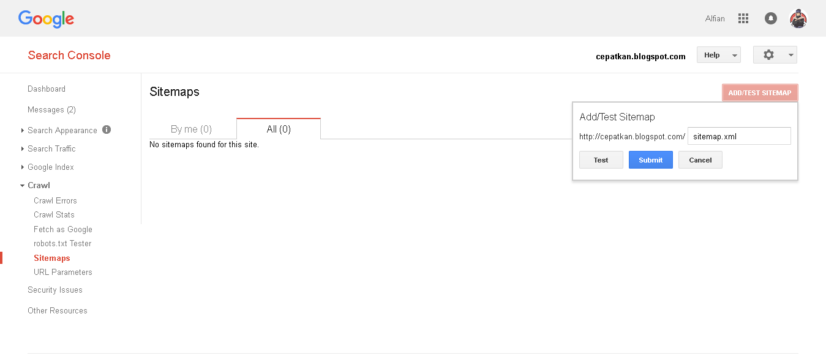Screen dimensions: 826x358
Task: Select the All (0) tab
Action: (279, 129)
